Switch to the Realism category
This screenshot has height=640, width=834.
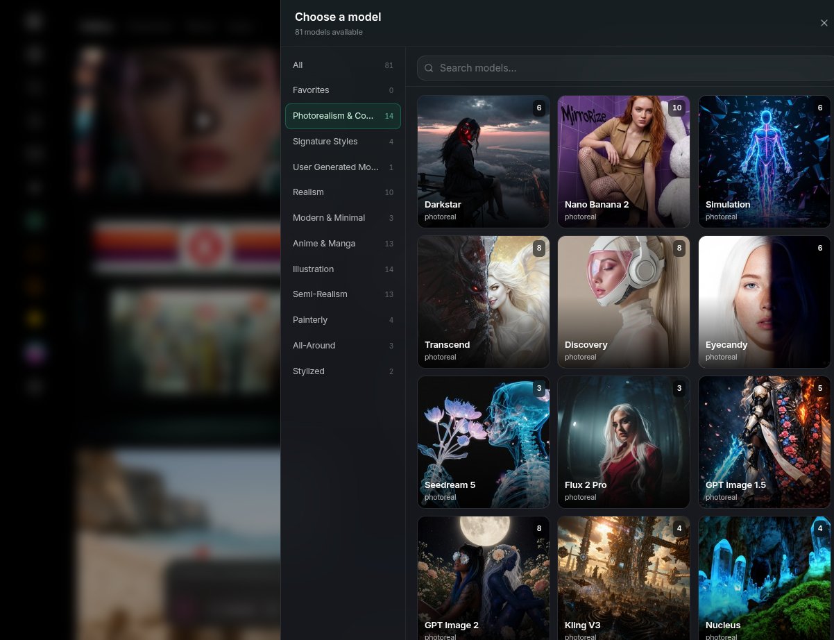(343, 192)
